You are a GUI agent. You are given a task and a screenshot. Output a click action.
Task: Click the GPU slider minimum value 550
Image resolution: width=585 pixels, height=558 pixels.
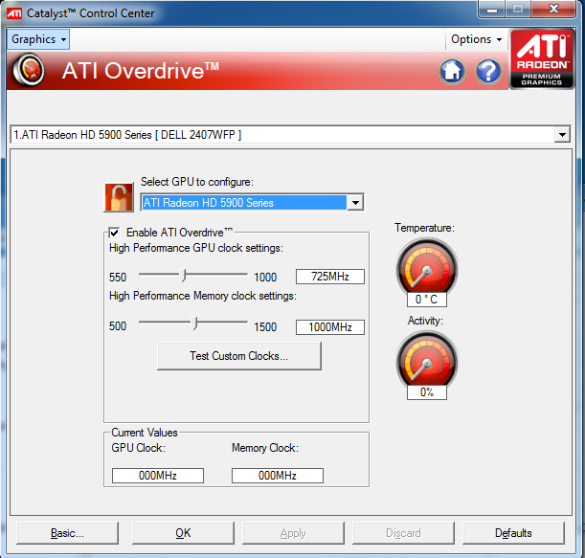pos(118,278)
